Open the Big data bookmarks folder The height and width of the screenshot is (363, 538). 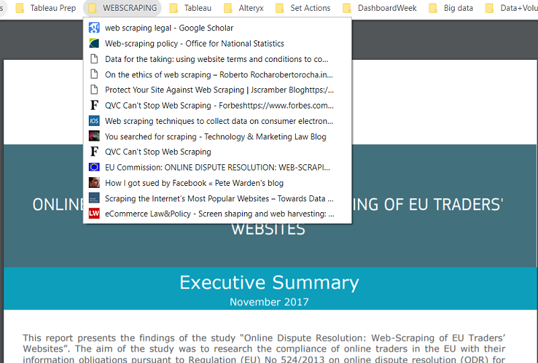[451, 8]
